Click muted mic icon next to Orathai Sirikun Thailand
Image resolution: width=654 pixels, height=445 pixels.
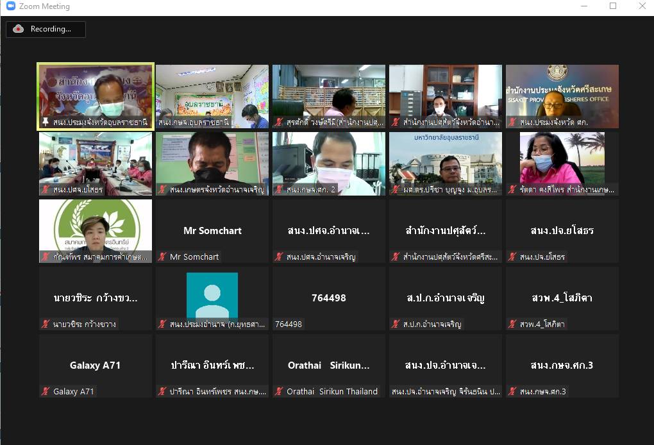point(279,392)
